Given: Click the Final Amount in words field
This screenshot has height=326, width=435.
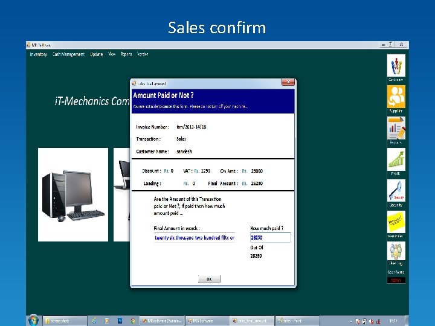Looking at the screenshot, I should (195, 238).
